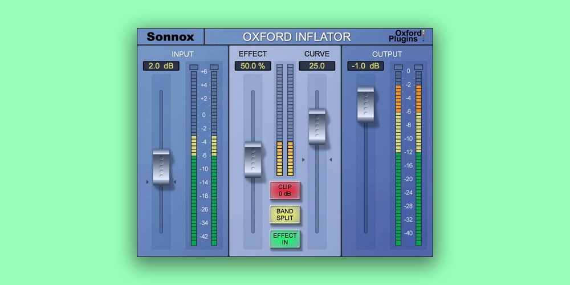
Task: Grab the effect fader knob
Action: coord(253,160)
